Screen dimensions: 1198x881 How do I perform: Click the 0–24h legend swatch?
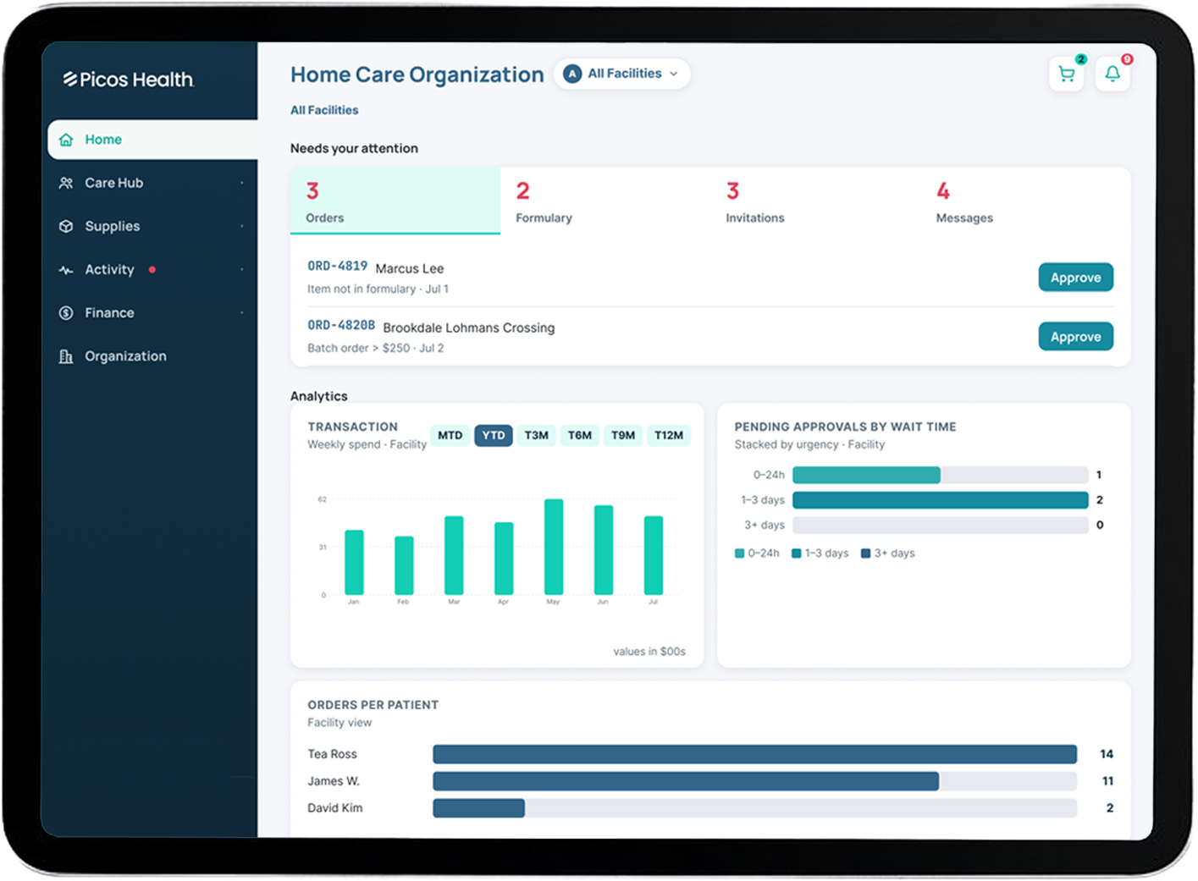point(740,553)
